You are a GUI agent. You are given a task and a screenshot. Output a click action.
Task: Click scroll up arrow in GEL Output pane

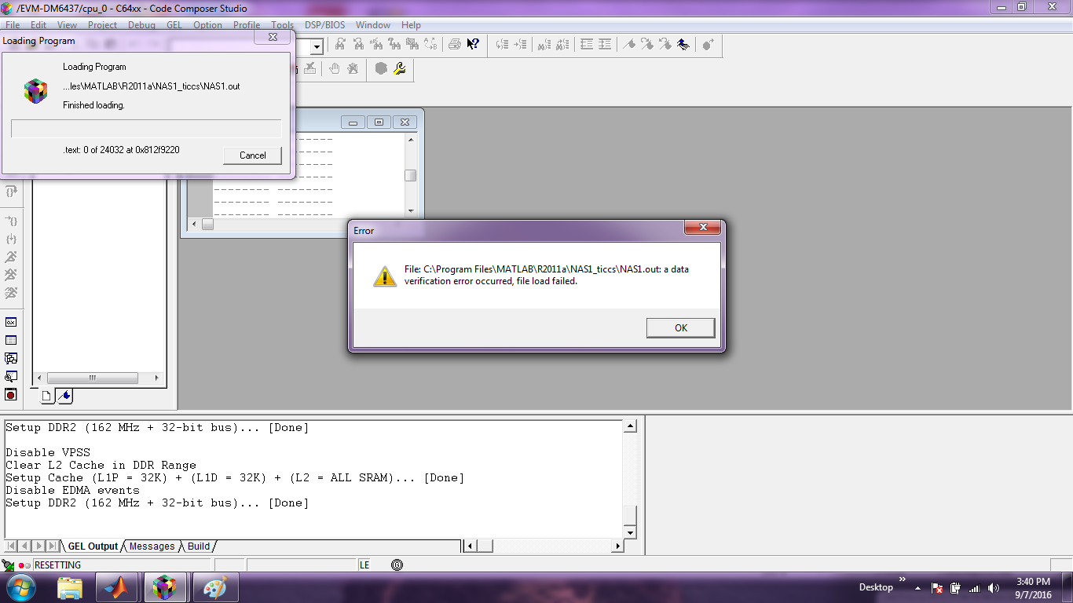[630, 426]
